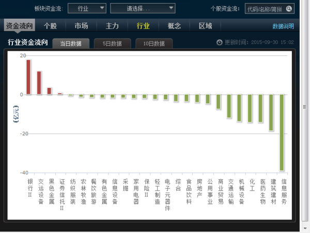Select the 资金流向 tab
Viewport: 310px width, 233px height.
coord(20,26)
